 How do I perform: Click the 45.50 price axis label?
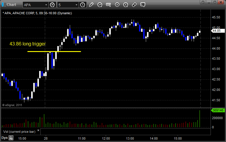pyautogui.click(x=216, y=17)
